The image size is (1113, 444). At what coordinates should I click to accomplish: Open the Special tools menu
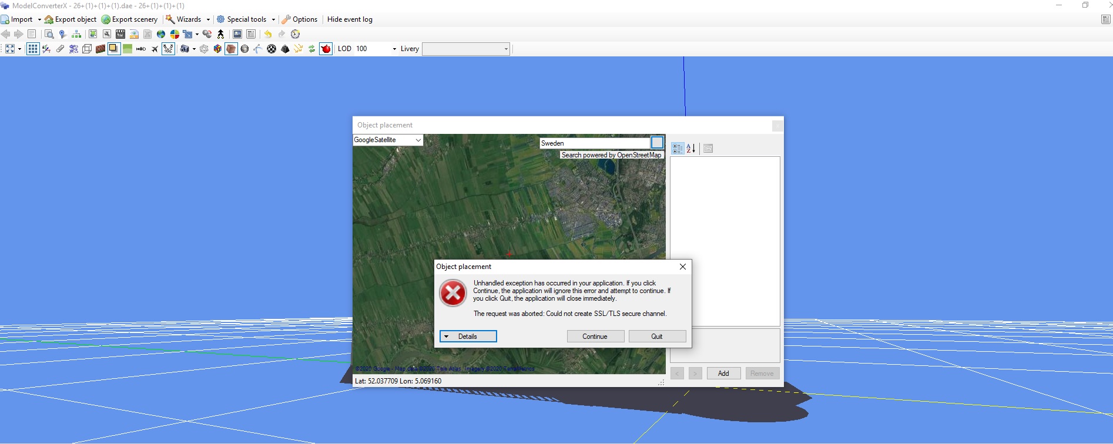(246, 19)
